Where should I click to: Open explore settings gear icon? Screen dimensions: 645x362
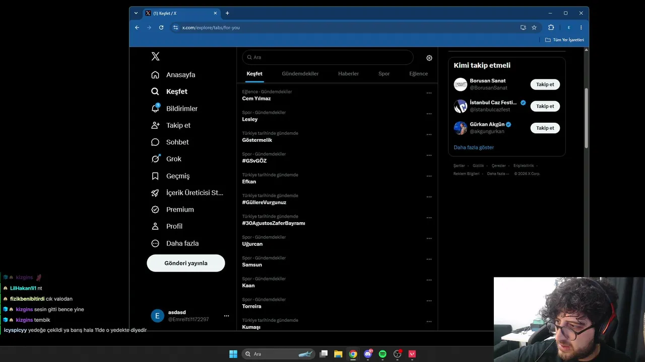[x=429, y=58]
